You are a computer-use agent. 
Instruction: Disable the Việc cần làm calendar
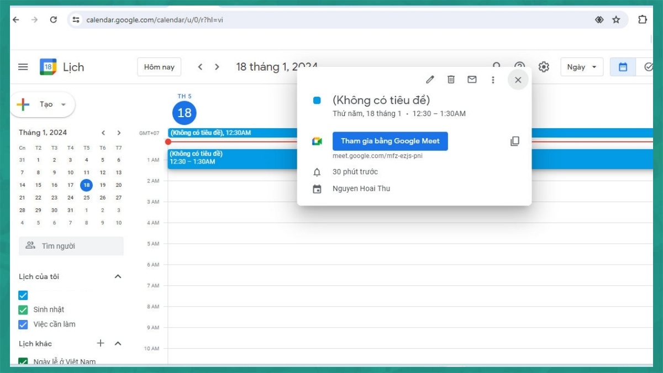(x=23, y=324)
